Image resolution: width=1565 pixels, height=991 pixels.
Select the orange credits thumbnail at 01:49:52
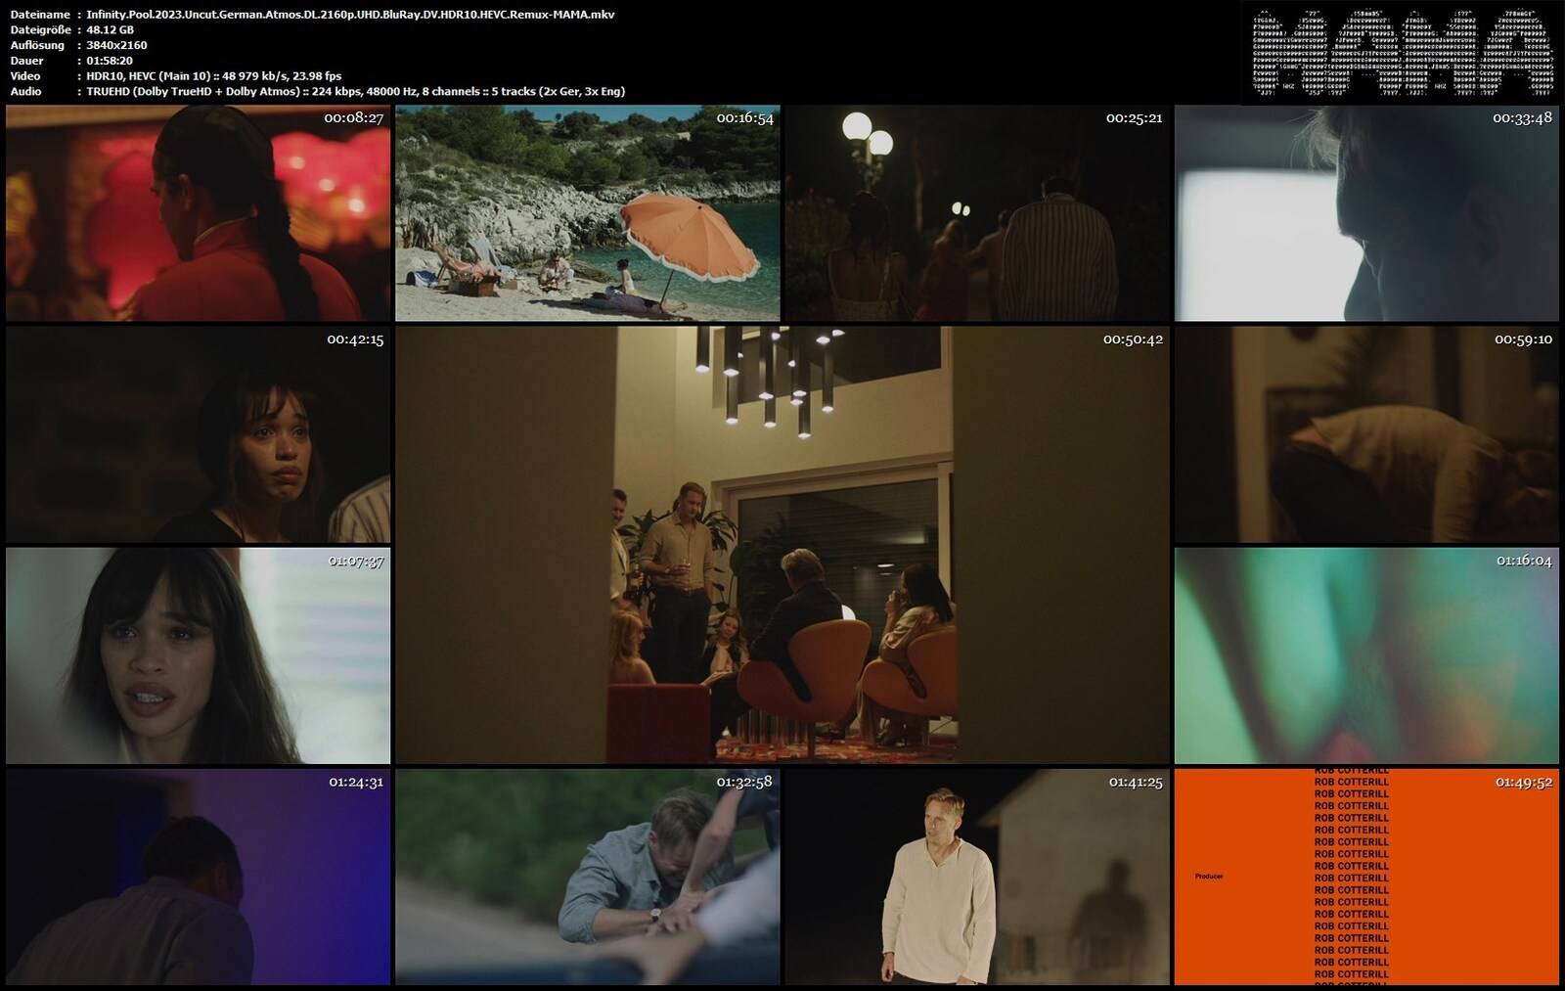click(x=1366, y=877)
